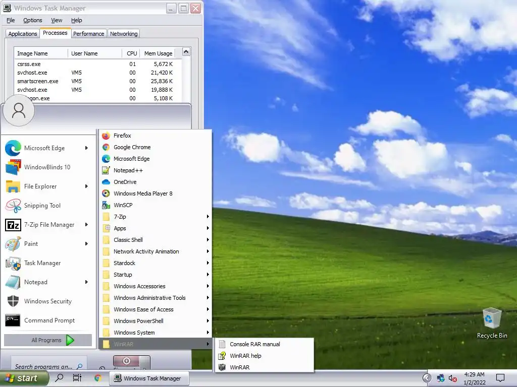
Task: Show hidden tray icons arrow
Action: coord(427,378)
